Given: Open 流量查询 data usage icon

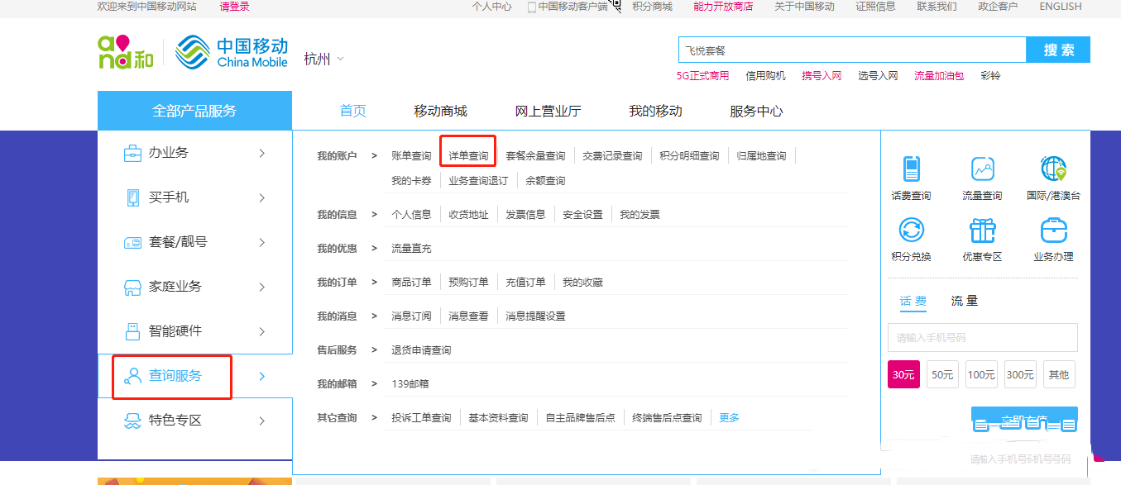Looking at the screenshot, I should 982,173.
